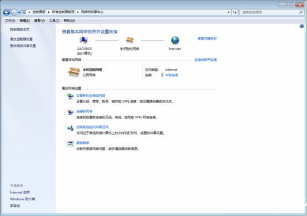Go to 控制面板主页 in sidebar
The width and height of the screenshot is (307, 216).
pyautogui.click(x=20, y=29)
